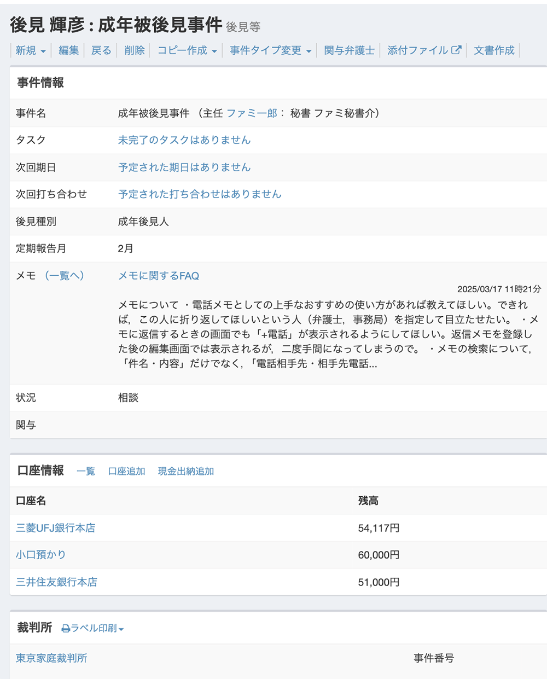Open 三菱UFJ銀行本店 account
The width and height of the screenshot is (547, 679).
[55, 528]
